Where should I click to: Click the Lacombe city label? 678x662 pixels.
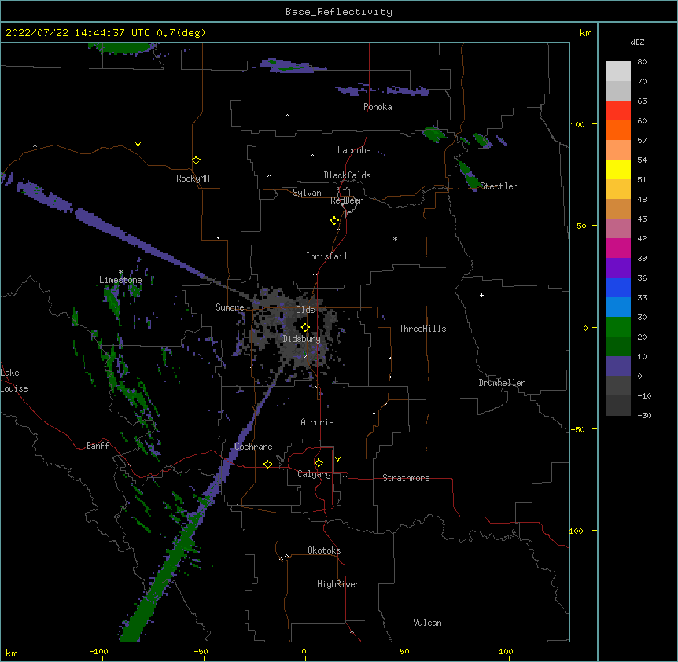[354, 150]
